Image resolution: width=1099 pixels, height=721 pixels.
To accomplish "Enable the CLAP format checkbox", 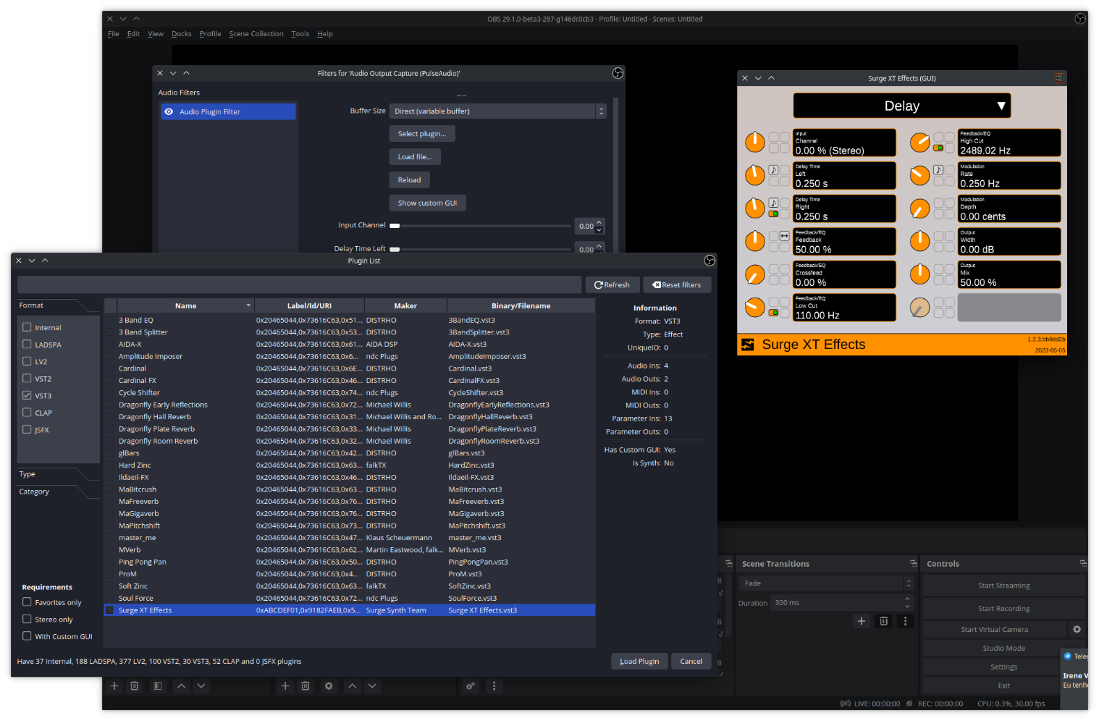I will [x=27, y=412].
